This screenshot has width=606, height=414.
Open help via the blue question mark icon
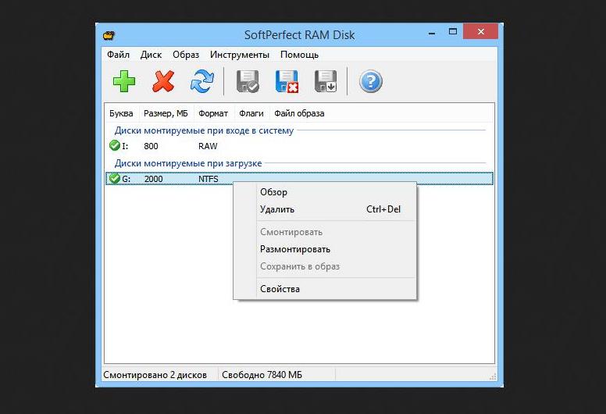click(x=371, y=81)
